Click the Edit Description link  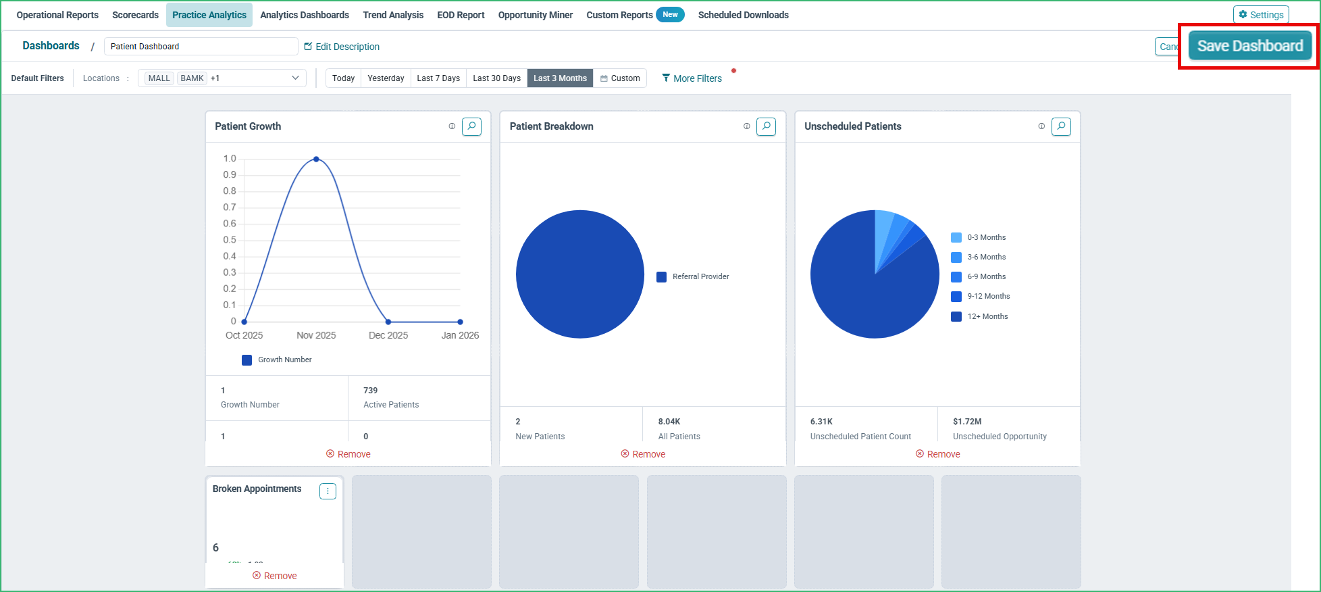342,47
